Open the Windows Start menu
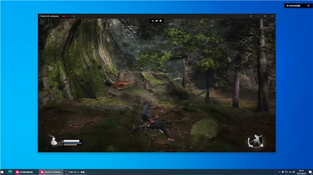 tap(2, 172)
